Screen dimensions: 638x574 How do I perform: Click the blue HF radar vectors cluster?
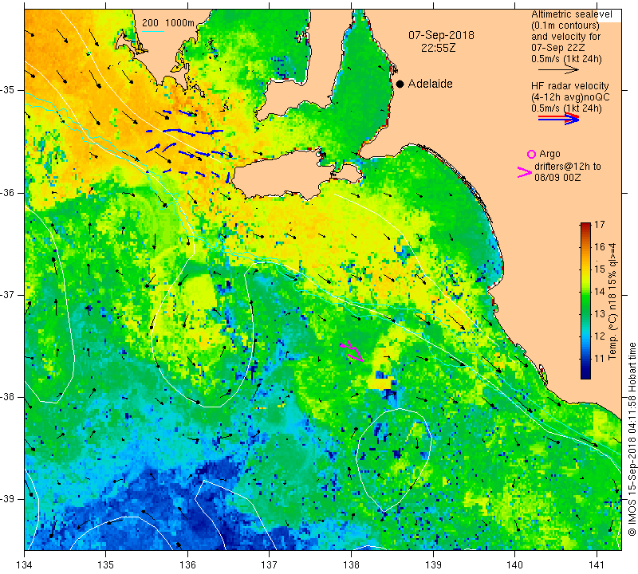pos(189,144)
